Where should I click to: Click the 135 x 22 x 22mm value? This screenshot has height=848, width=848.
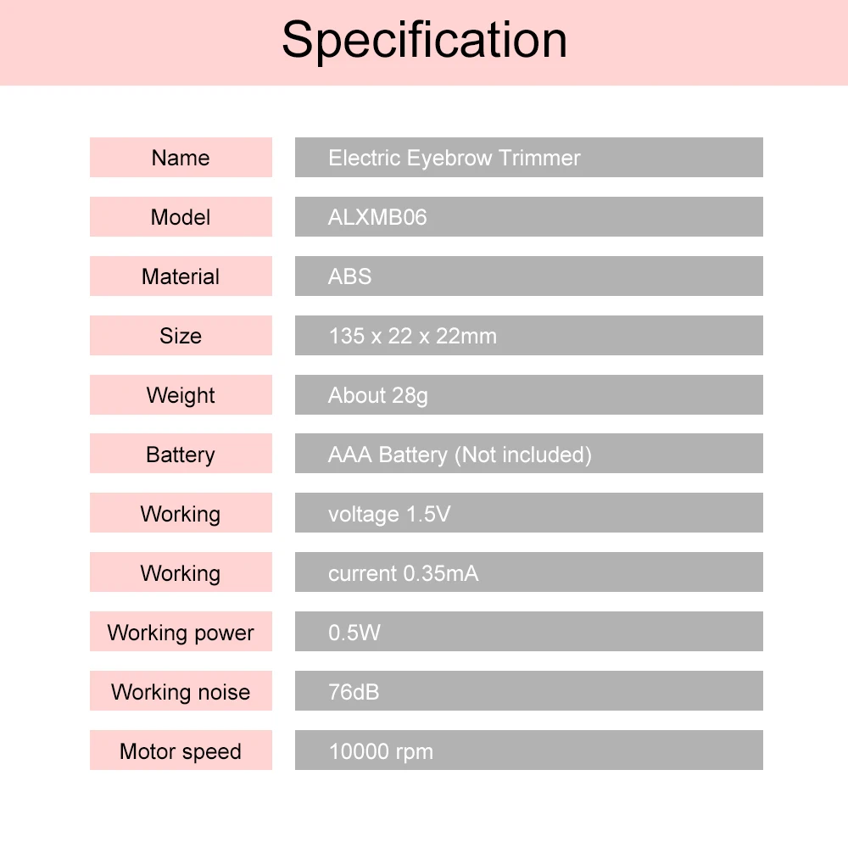(412, 336)
